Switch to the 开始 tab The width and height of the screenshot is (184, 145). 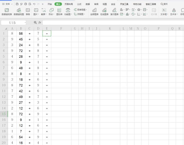50,4
